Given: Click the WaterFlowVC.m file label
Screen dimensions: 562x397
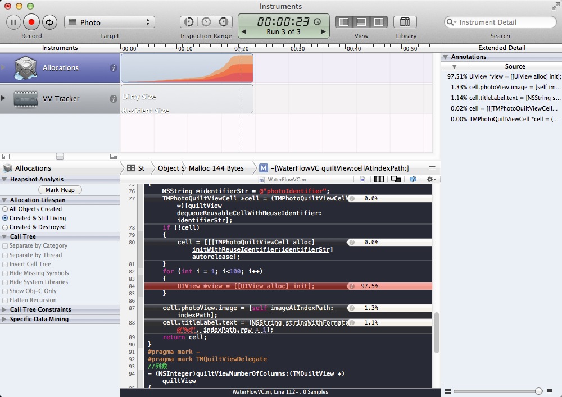Looking at the screenshot, I should (x=287, y=180).
